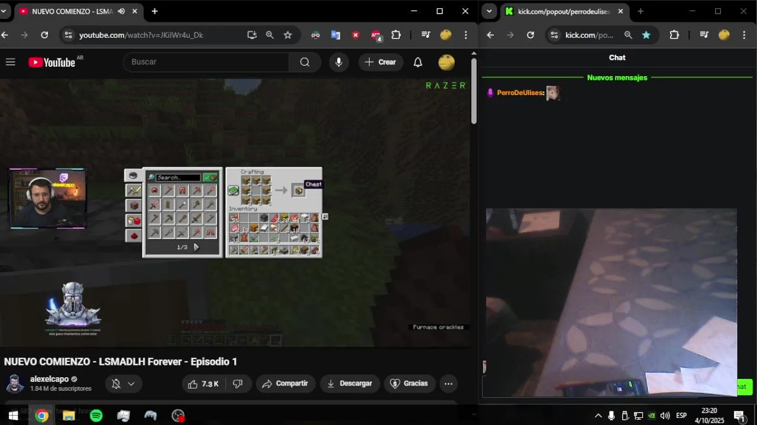Click the YouTube page vertical scrollbar
This screenshot has height=425, width=757.
click(x=474, y=91)
